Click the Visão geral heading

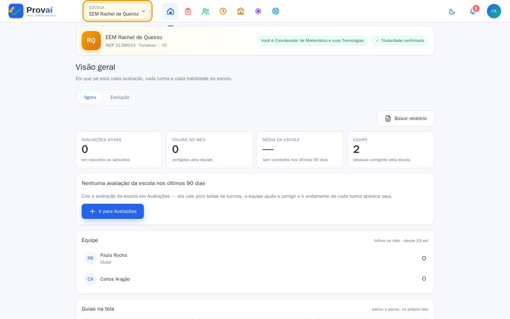(x=96, y=67)
